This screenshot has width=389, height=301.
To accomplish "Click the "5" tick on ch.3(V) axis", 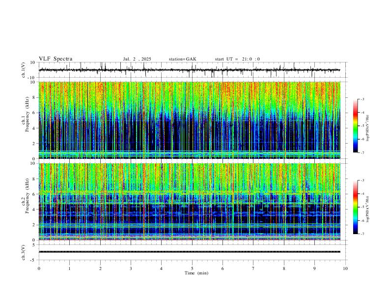I will [x=34, y=244].
